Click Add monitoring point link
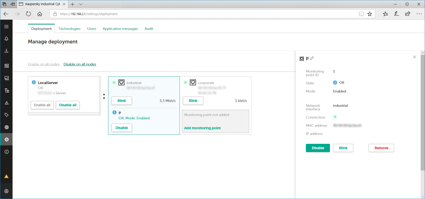This screenshot has width=425, height=199. click(x=202, y=128)
